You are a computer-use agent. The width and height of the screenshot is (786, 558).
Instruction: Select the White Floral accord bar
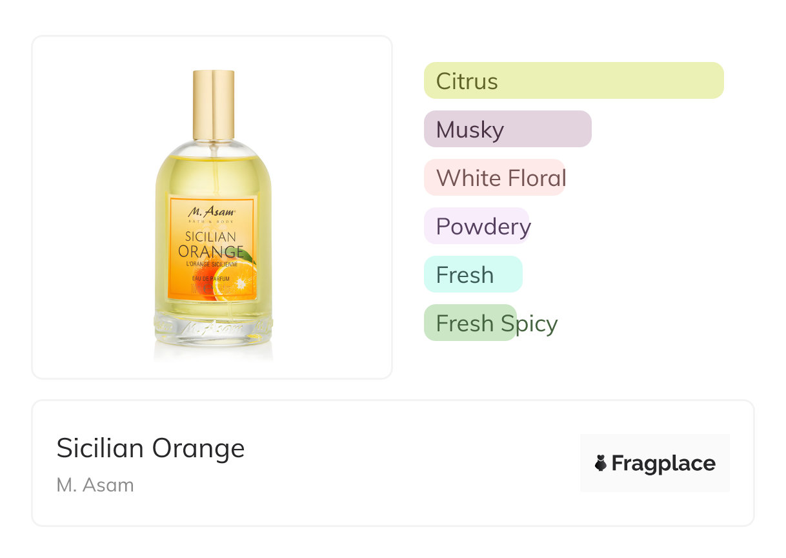pos(494,178)
